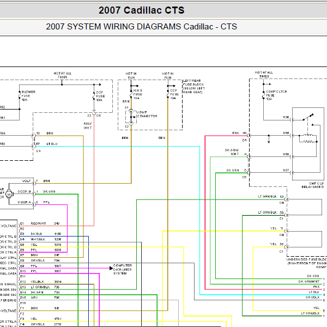The height and width of the screenshot is (327, 327).
Task: Click the 'YEL 22' connector label
Action: [x=276, y=244]
